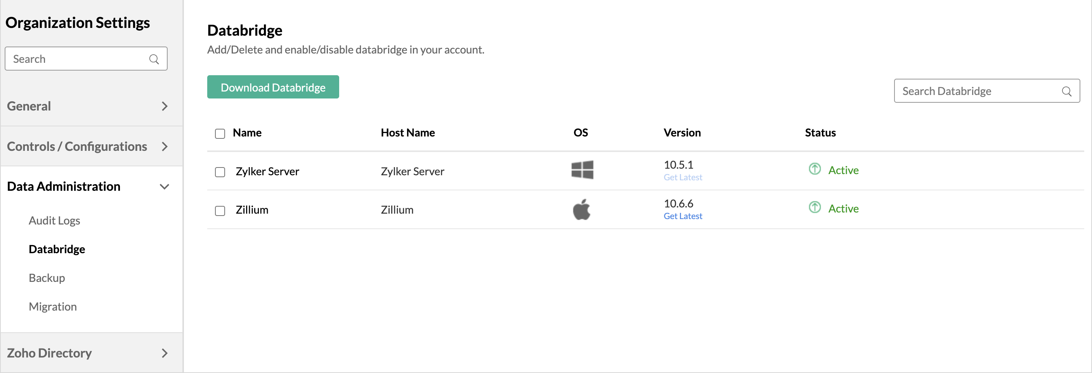Click the OS column header
The width and height of the screenshot is (1092, 373).
coord(581,133)
